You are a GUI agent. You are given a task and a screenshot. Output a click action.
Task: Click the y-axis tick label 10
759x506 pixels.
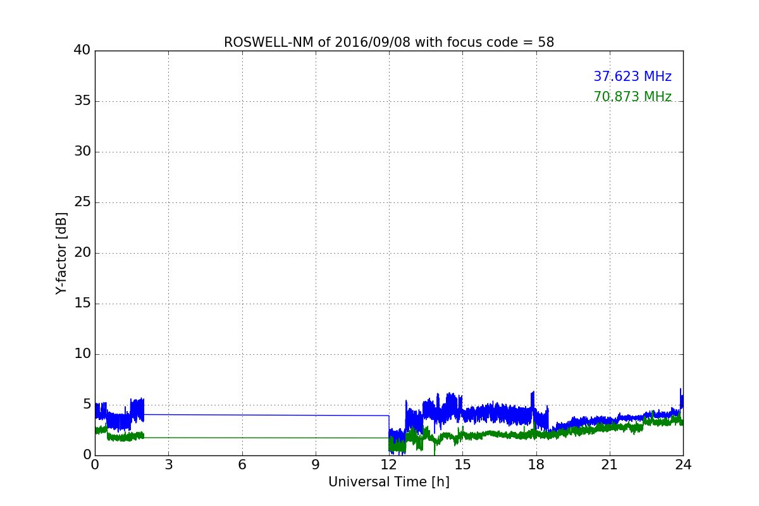point(82,354)
